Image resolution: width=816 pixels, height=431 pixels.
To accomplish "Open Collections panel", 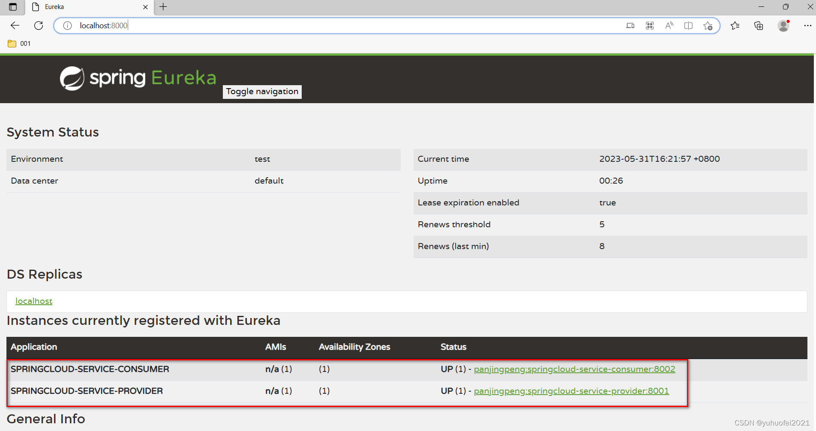I will (759, 26).
